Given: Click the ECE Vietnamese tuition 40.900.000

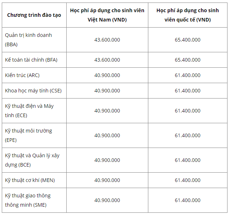Looking at the screenshot, I should point(107,111).
